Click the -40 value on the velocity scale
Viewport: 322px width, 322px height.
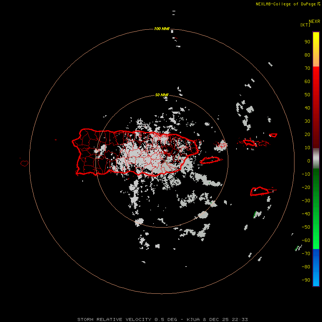point(306,214)
